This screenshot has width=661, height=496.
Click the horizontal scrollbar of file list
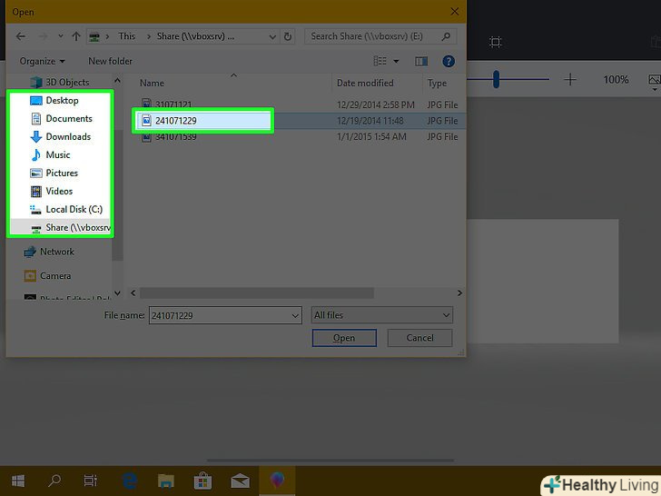point(256,293)
